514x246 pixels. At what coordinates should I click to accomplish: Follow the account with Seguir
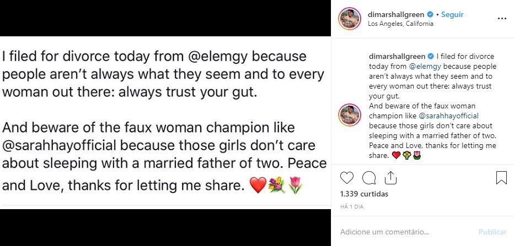pos(452,14)
